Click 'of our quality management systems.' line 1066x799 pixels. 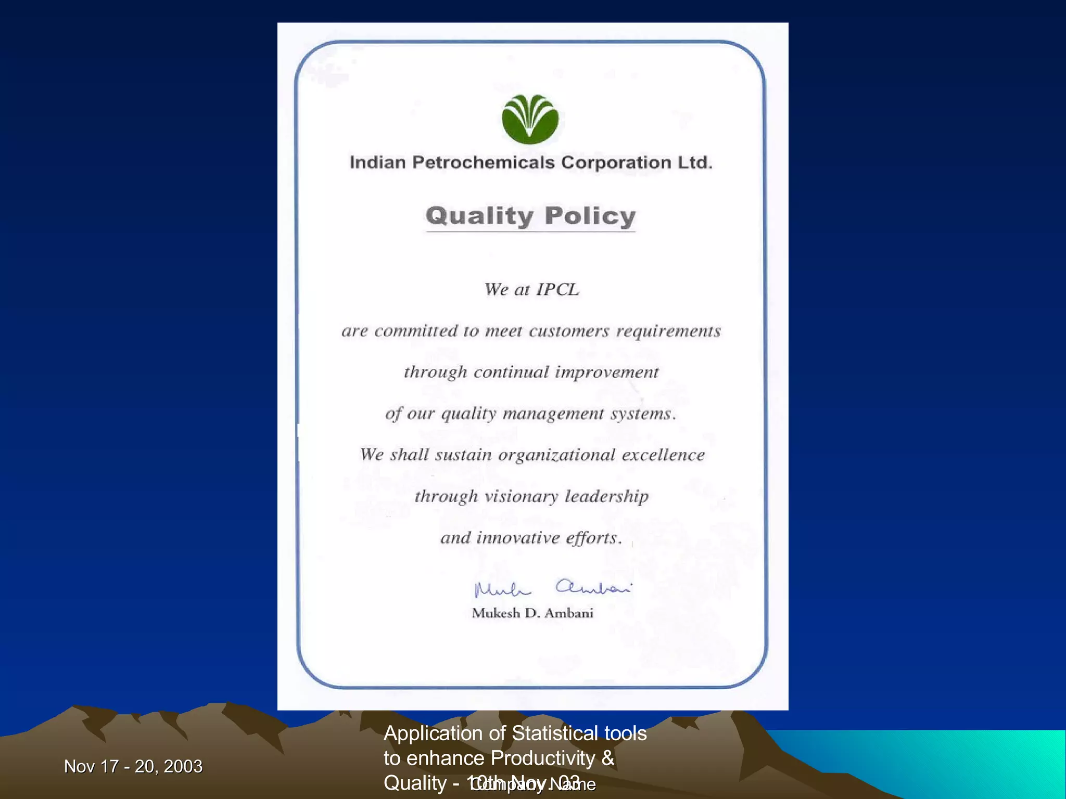pyautogui.click(x=531, y=414)
